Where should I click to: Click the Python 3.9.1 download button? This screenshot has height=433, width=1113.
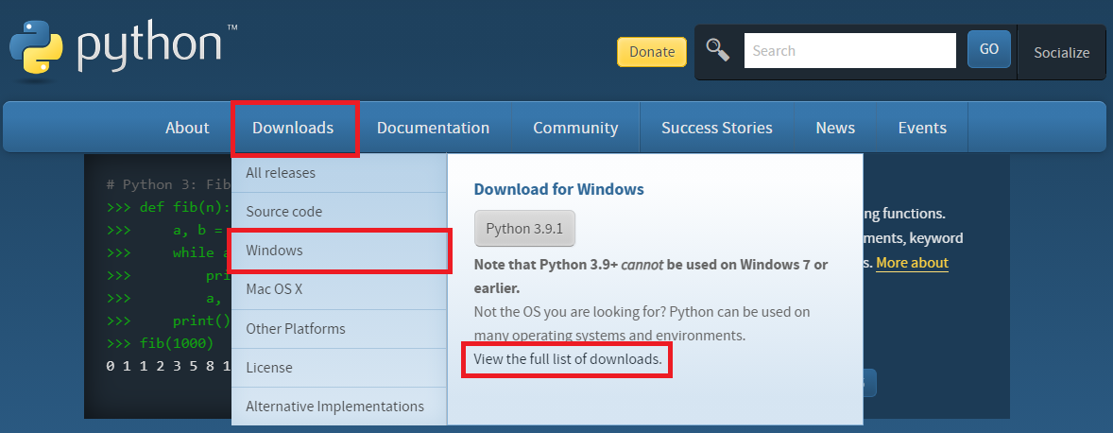click(524, 229)
